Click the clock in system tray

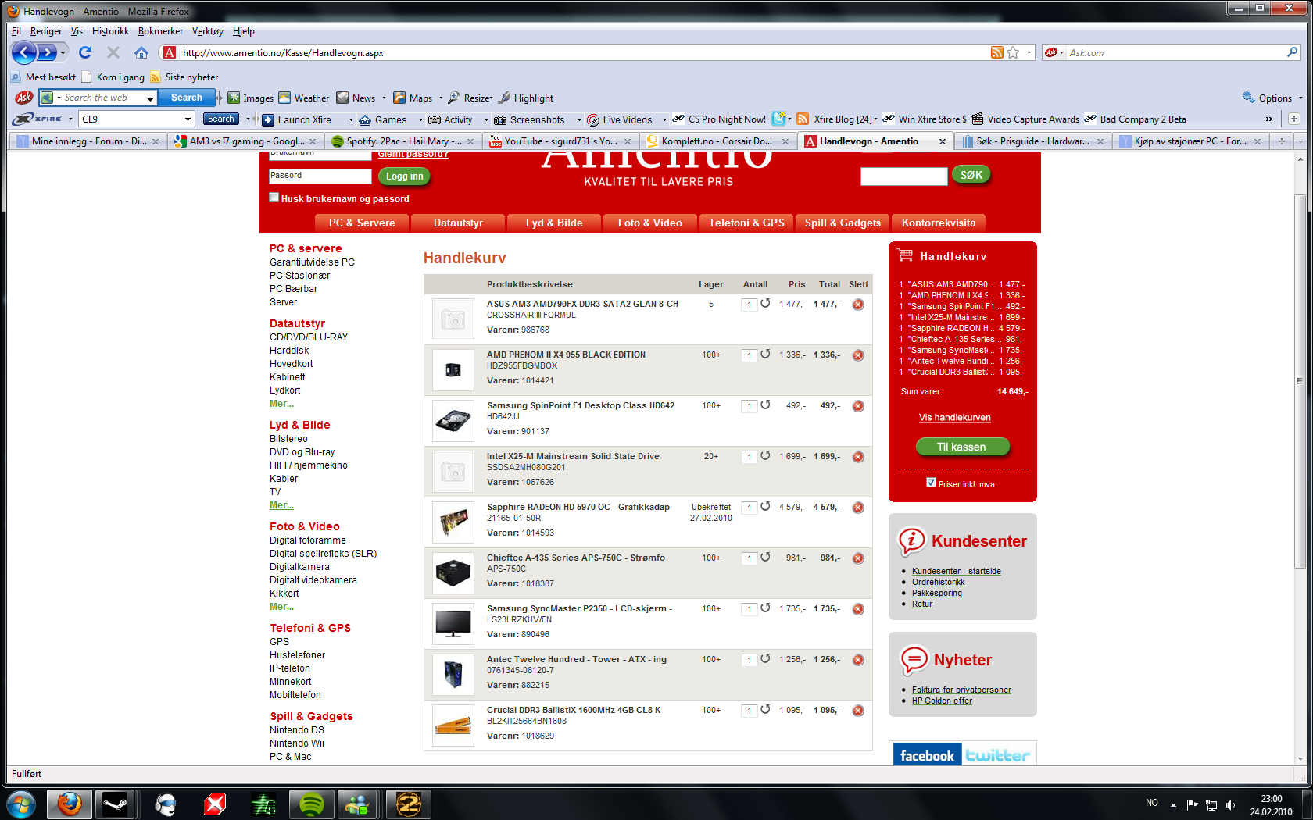click(x=1271, y=804)
